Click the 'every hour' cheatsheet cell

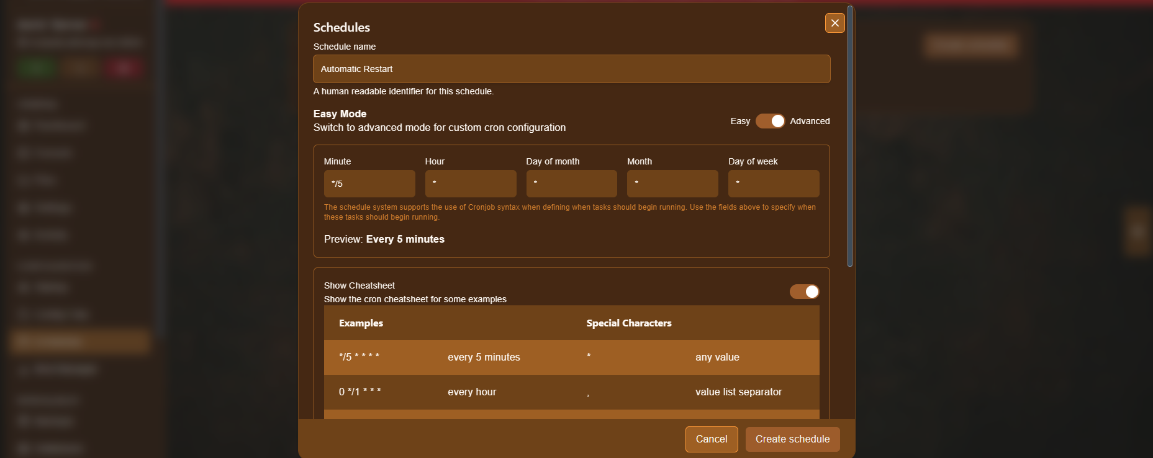472,392
